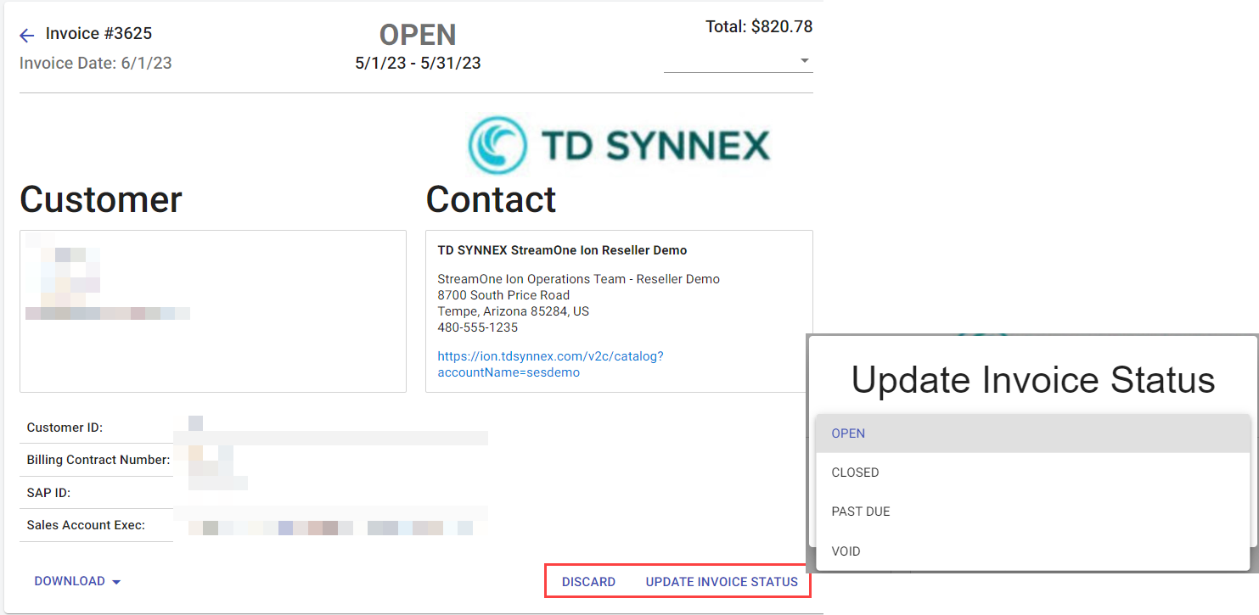Choose PAST DUE invoice status option
Screen dimensions: 1259x615
coord(1032,512)
